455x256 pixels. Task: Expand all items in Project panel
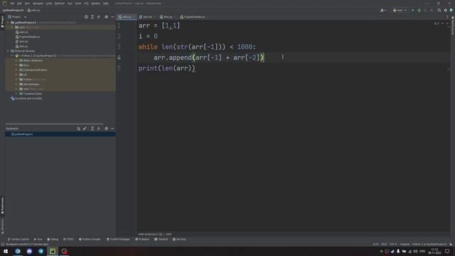(92, 17)
